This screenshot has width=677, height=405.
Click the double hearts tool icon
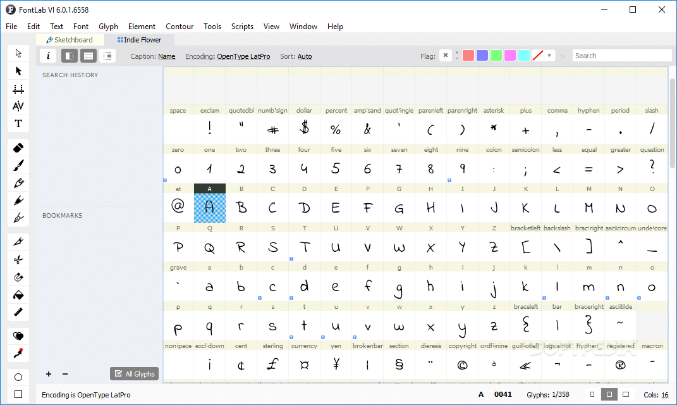tap(18, 336)
